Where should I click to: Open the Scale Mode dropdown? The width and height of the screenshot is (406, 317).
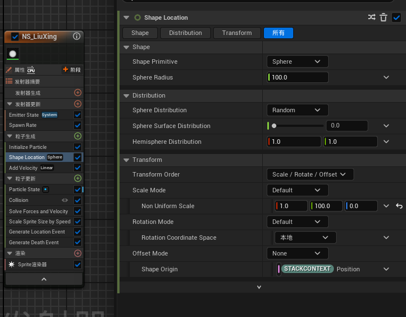tap(298, 190)
